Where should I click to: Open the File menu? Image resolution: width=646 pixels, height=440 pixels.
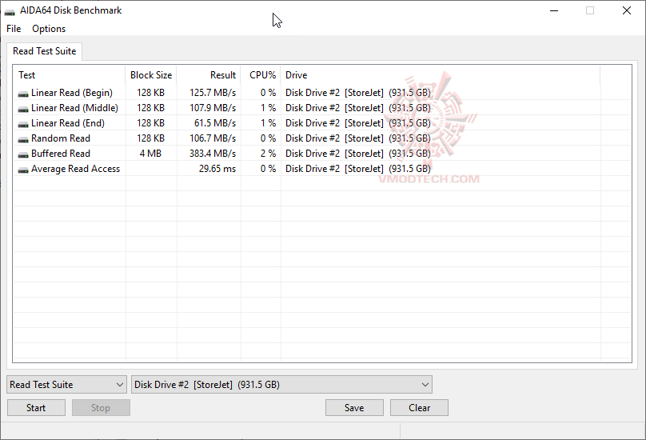point(14,29)
